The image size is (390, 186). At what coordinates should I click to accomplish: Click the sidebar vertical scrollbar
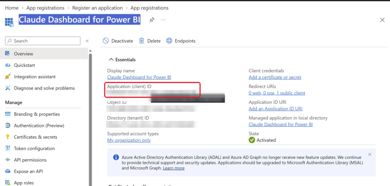pyautogui.click(x=91, y=119)
